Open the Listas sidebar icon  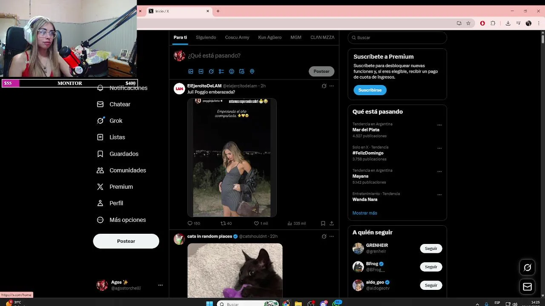100,137
